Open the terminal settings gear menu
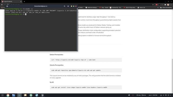Screen dimensions: 173x97 68,6
